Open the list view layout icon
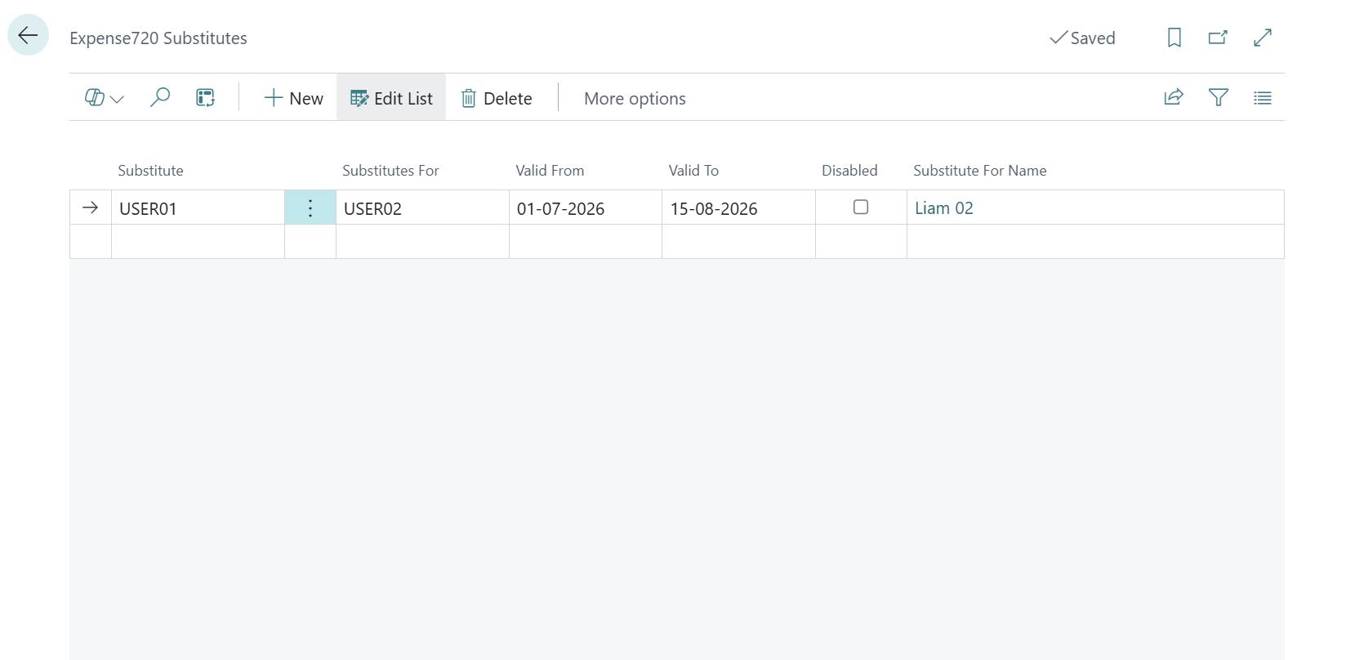The height and width of the screenshot is (660, 1364). click(x=1263, y=98)
